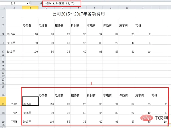Select column I header

tap(143, 8)
